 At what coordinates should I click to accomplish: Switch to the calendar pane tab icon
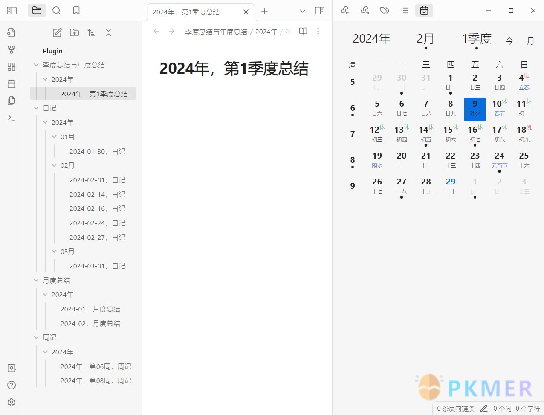click(x=424, y=11)
